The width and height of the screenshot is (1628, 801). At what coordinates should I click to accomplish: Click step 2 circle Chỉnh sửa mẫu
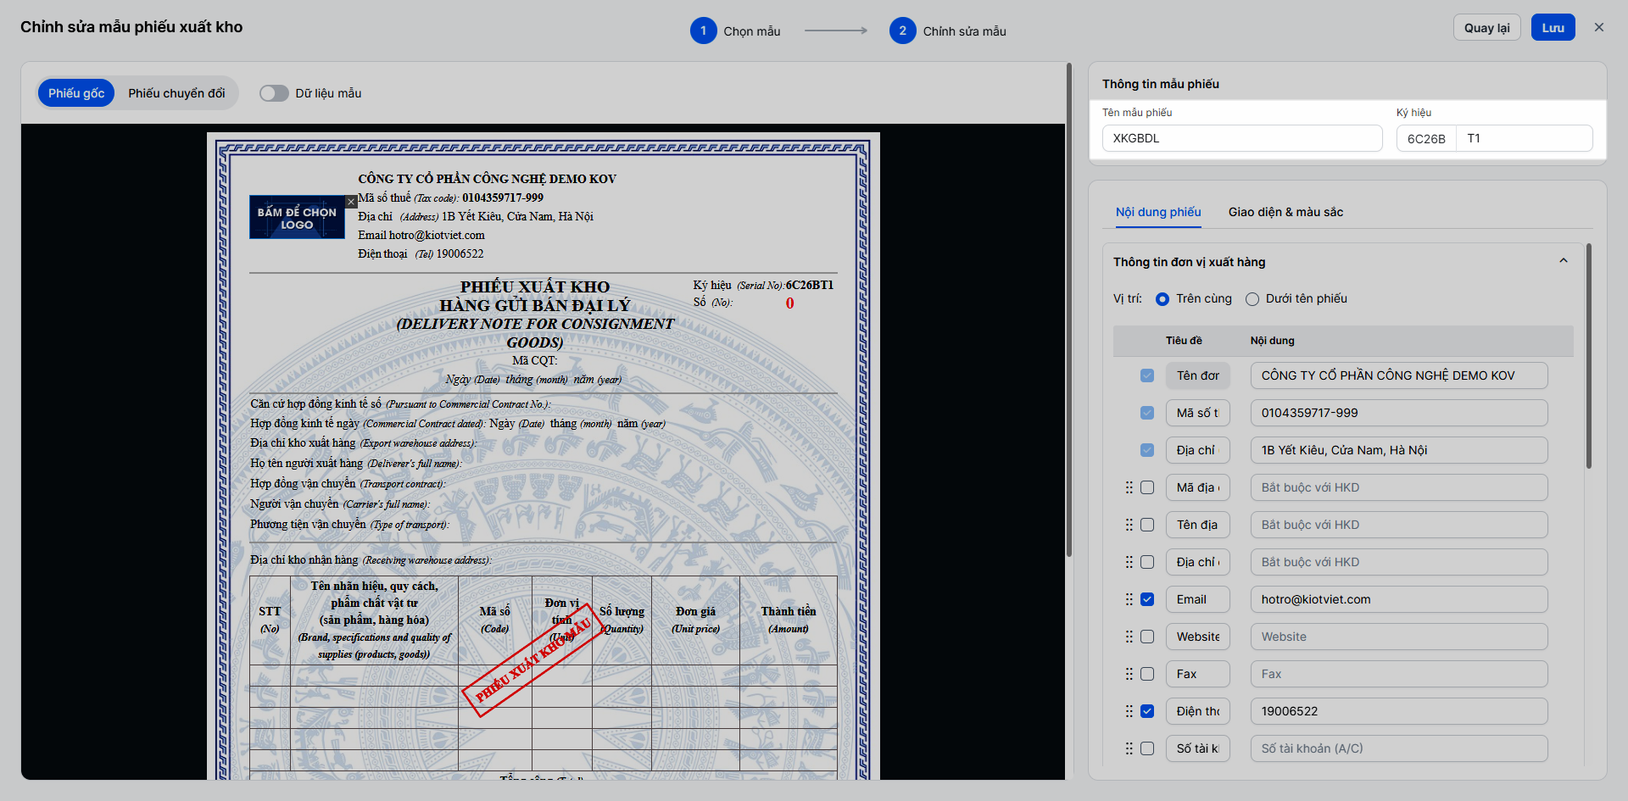[x=902, y=31]
